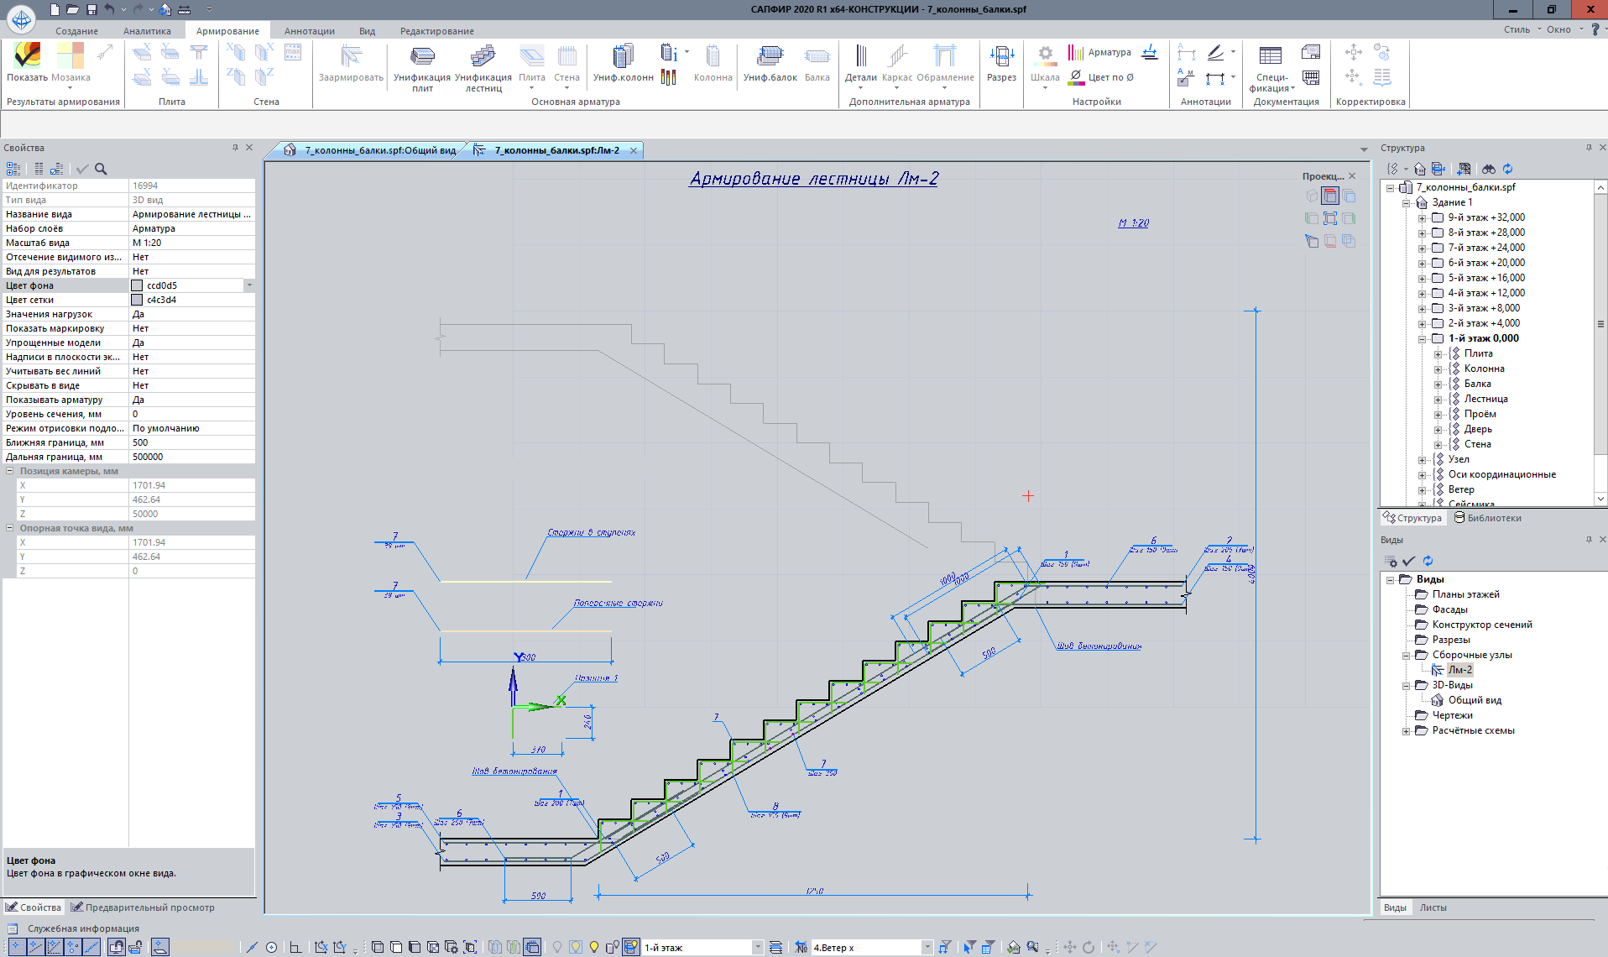The image size is (1608, 957).
Task: Open the 1-й этаж floor dropdown
Action: pyautogui.click(x=757, y=947)
